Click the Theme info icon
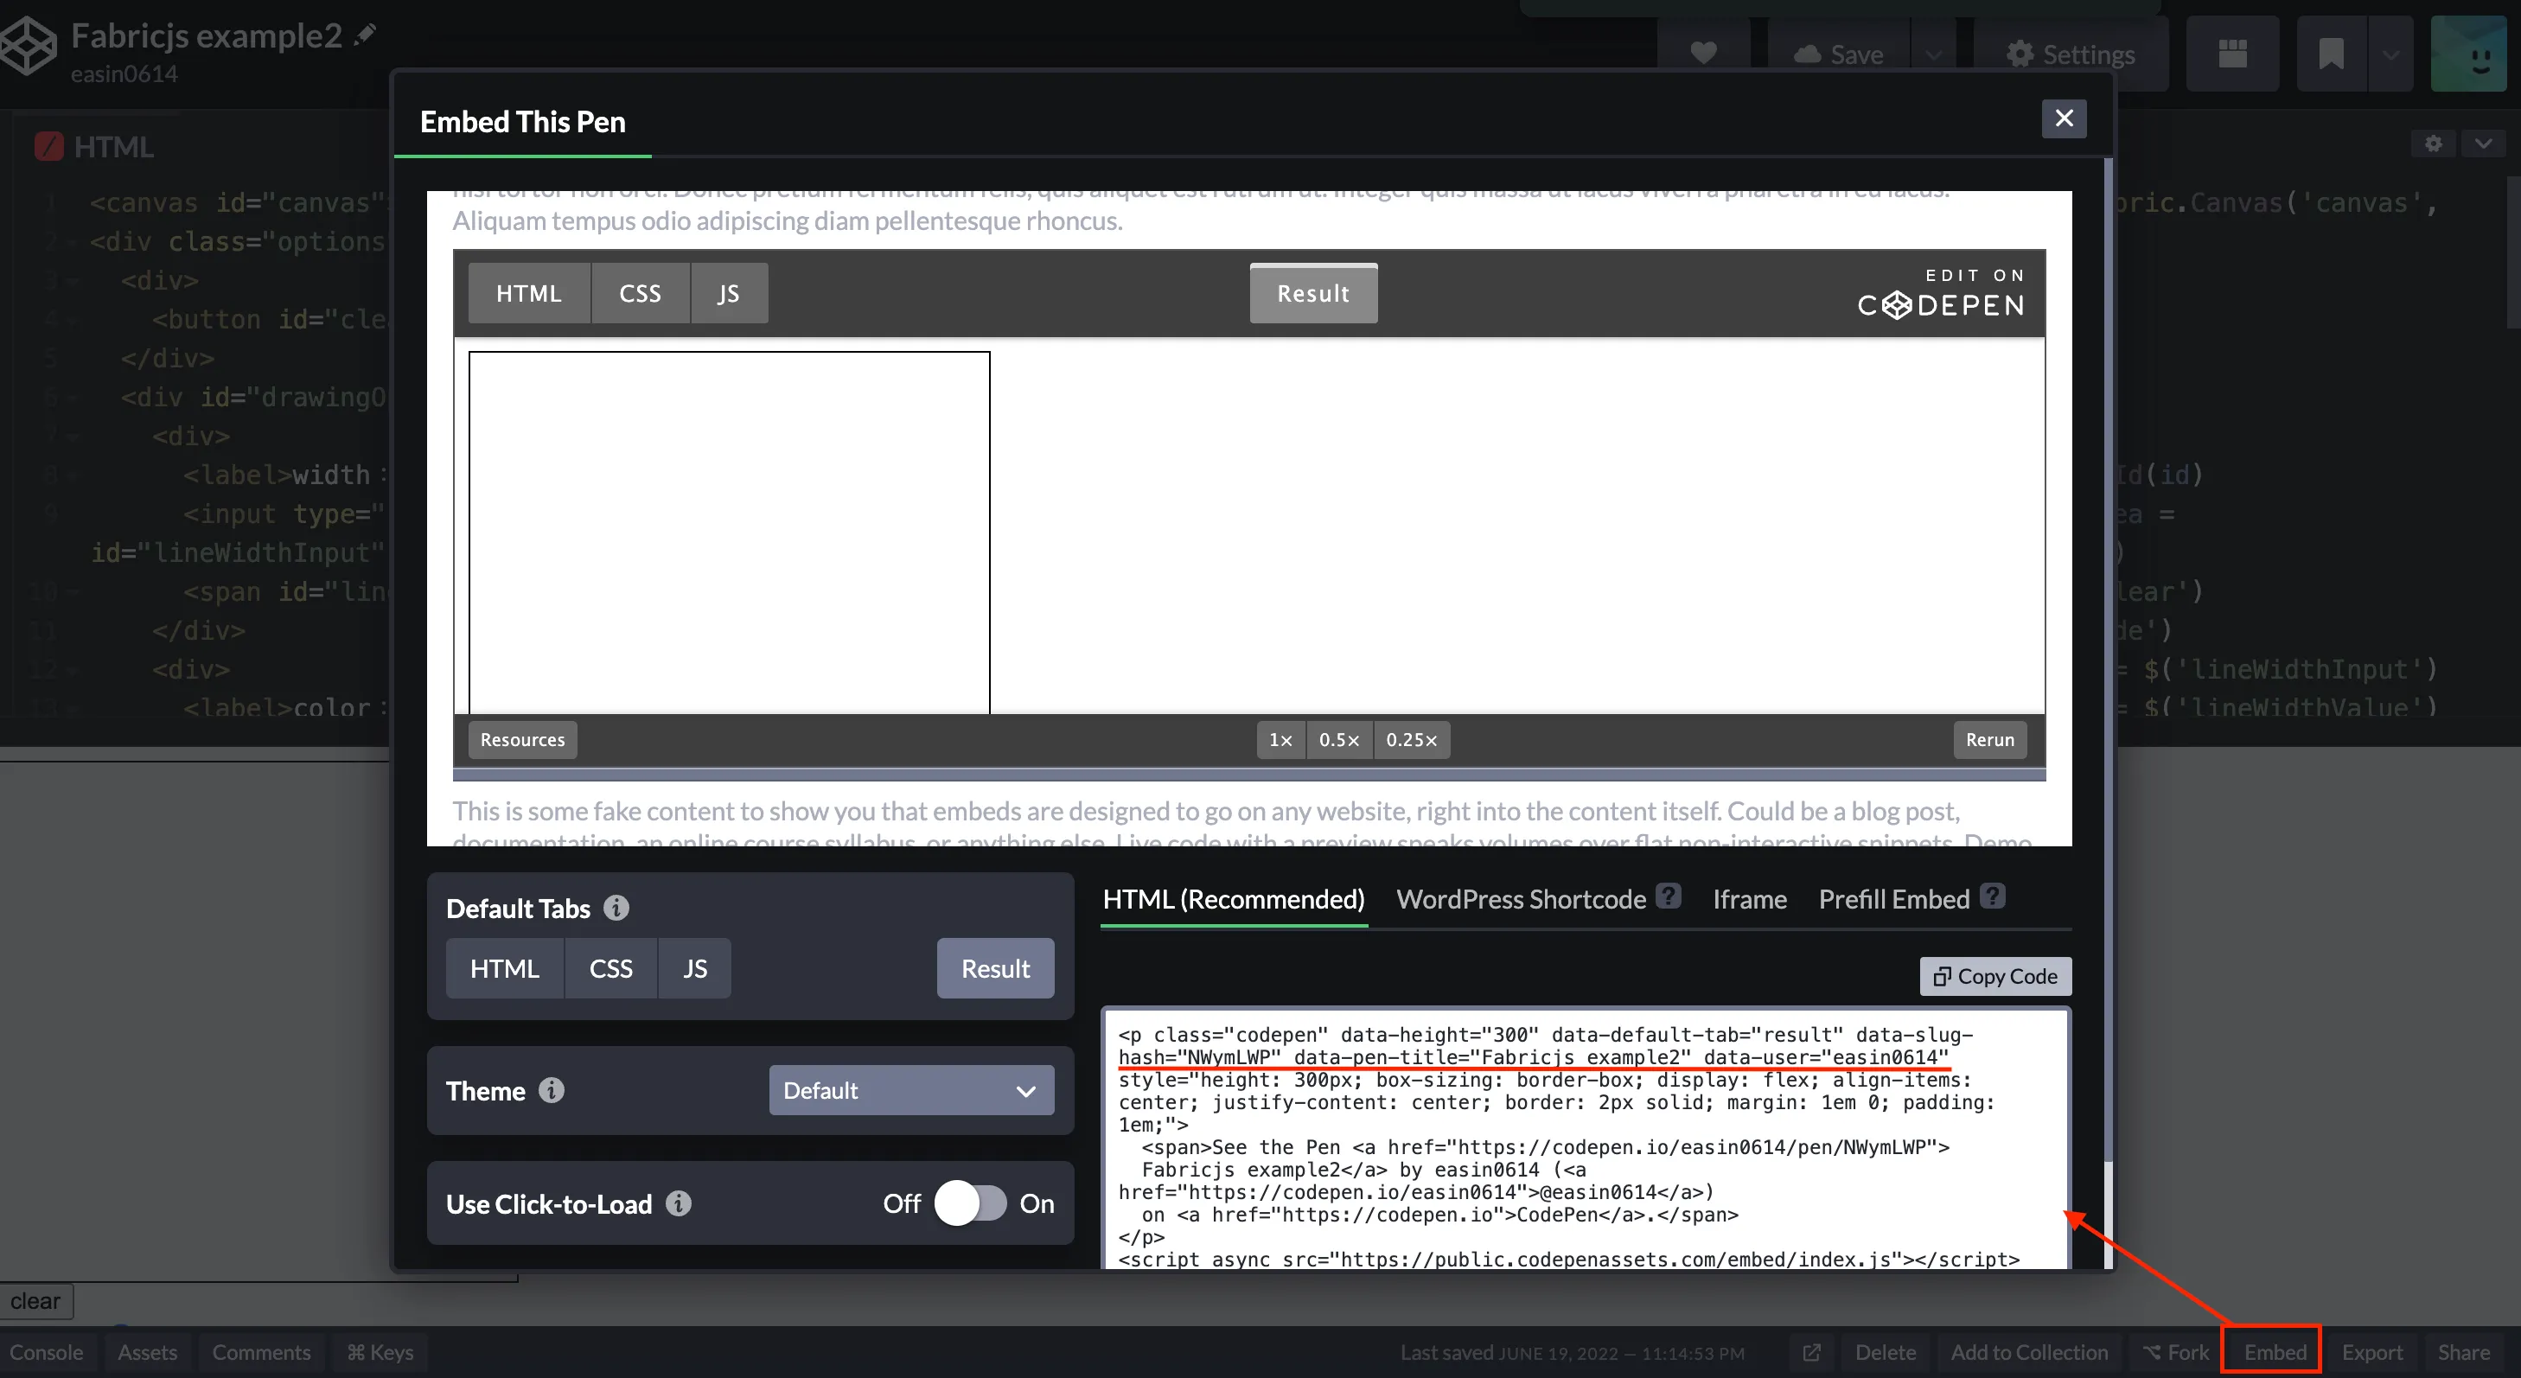The width and height of the screenshot is (2521, 1378). pos(551,1090)
